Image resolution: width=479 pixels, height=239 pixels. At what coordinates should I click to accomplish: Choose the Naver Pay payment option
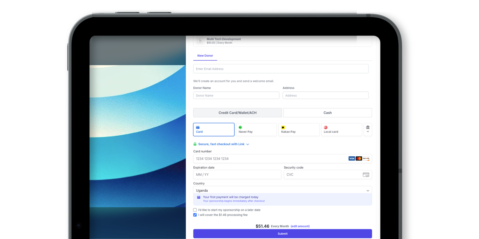pos(256,130)
